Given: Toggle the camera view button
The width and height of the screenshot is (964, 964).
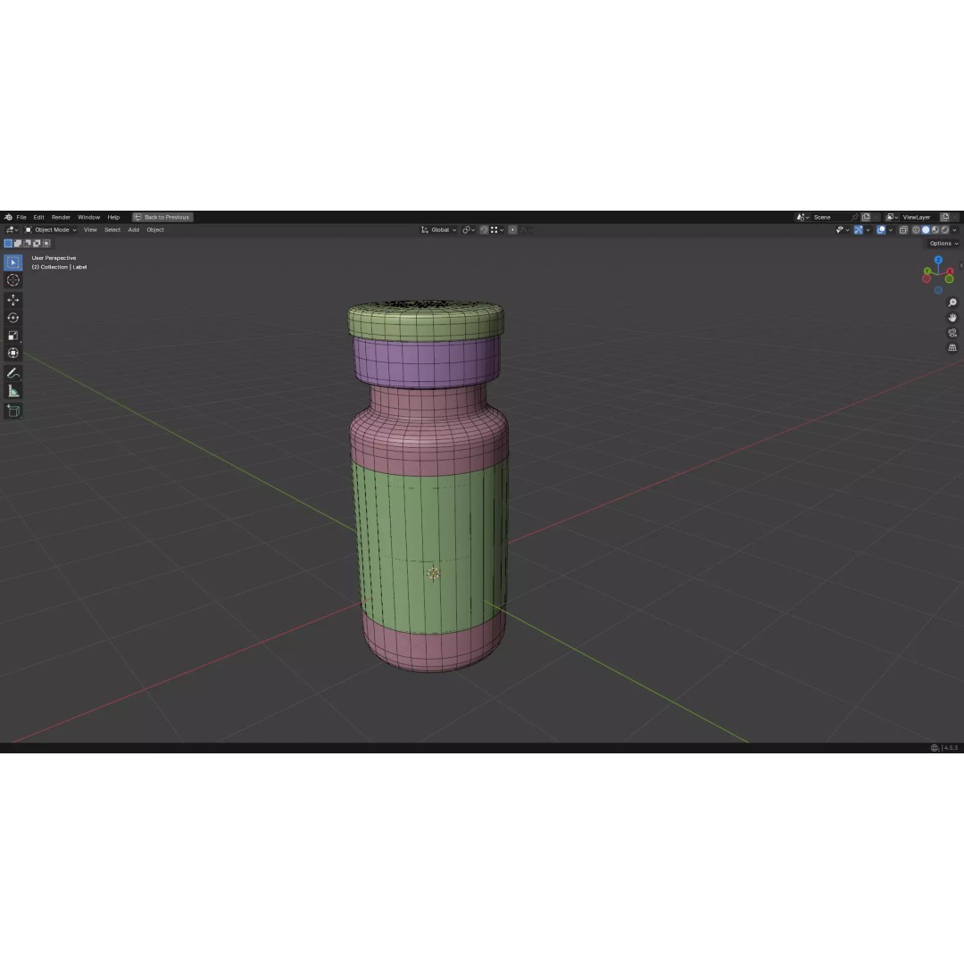Looking at the screenshot, I should (952, 333).
